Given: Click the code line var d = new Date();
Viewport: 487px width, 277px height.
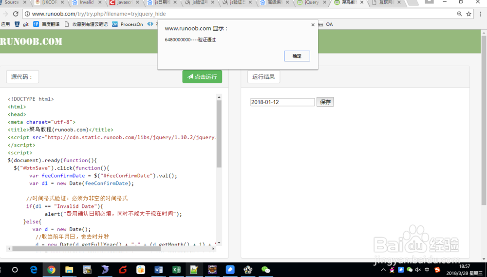Looking at the screenshot, I should click(x=61, y=229).
